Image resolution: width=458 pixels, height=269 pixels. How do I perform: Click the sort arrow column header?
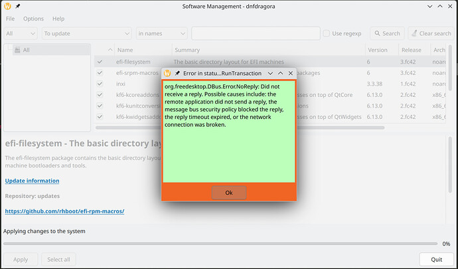pos(105,50)
